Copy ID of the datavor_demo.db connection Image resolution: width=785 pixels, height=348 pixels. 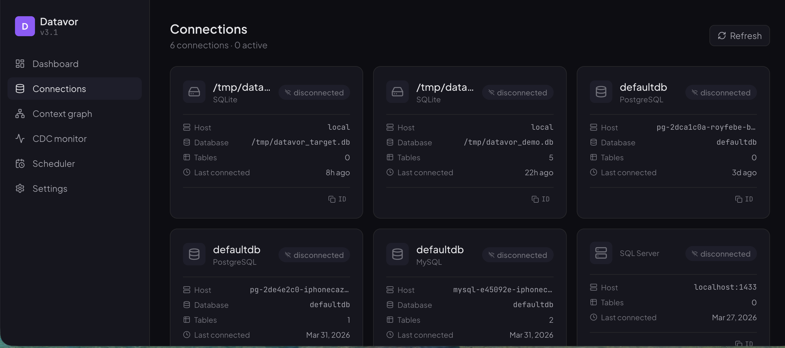pyautogui.click(x=541, y=199)
